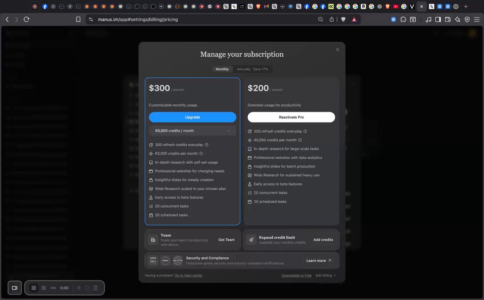Click 'Professional websites with data analytics' text

click(x=288, y=158)
